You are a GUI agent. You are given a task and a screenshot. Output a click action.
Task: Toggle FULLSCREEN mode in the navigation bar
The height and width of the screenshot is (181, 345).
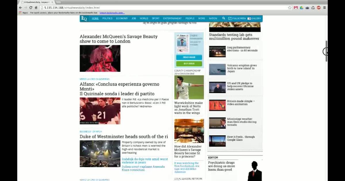(x=237, y=18)
